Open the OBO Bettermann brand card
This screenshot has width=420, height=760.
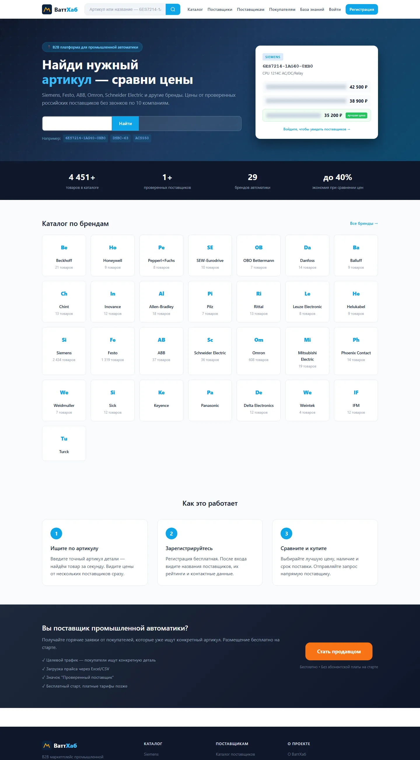point(259,255)
